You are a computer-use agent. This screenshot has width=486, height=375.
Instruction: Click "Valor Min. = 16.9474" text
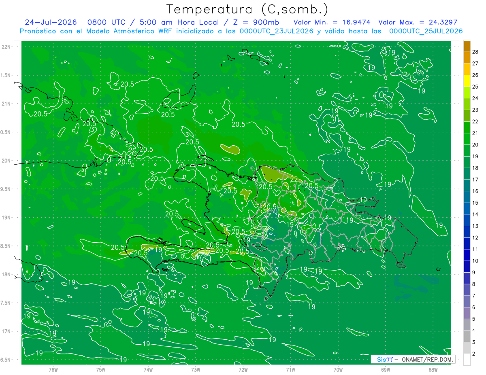pyautogui.click(x=332, y=22)
